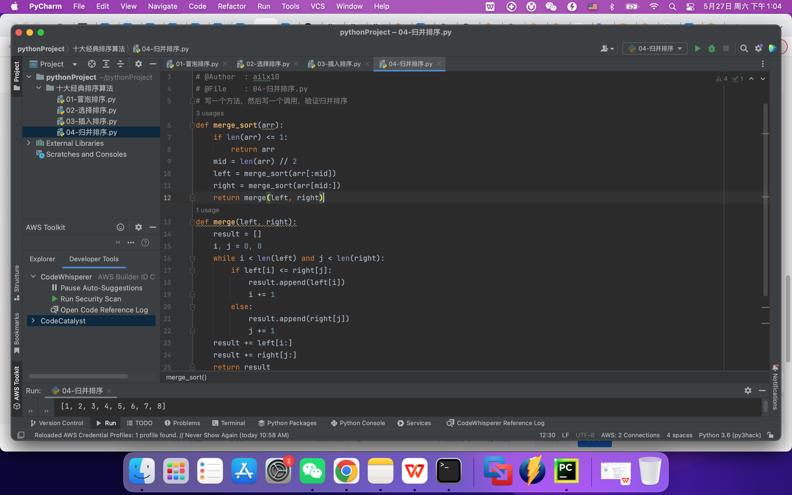Open AWS Toolkit panel gear settings
This screenshot has height=495, width=792.
click(x=139, y=227)
